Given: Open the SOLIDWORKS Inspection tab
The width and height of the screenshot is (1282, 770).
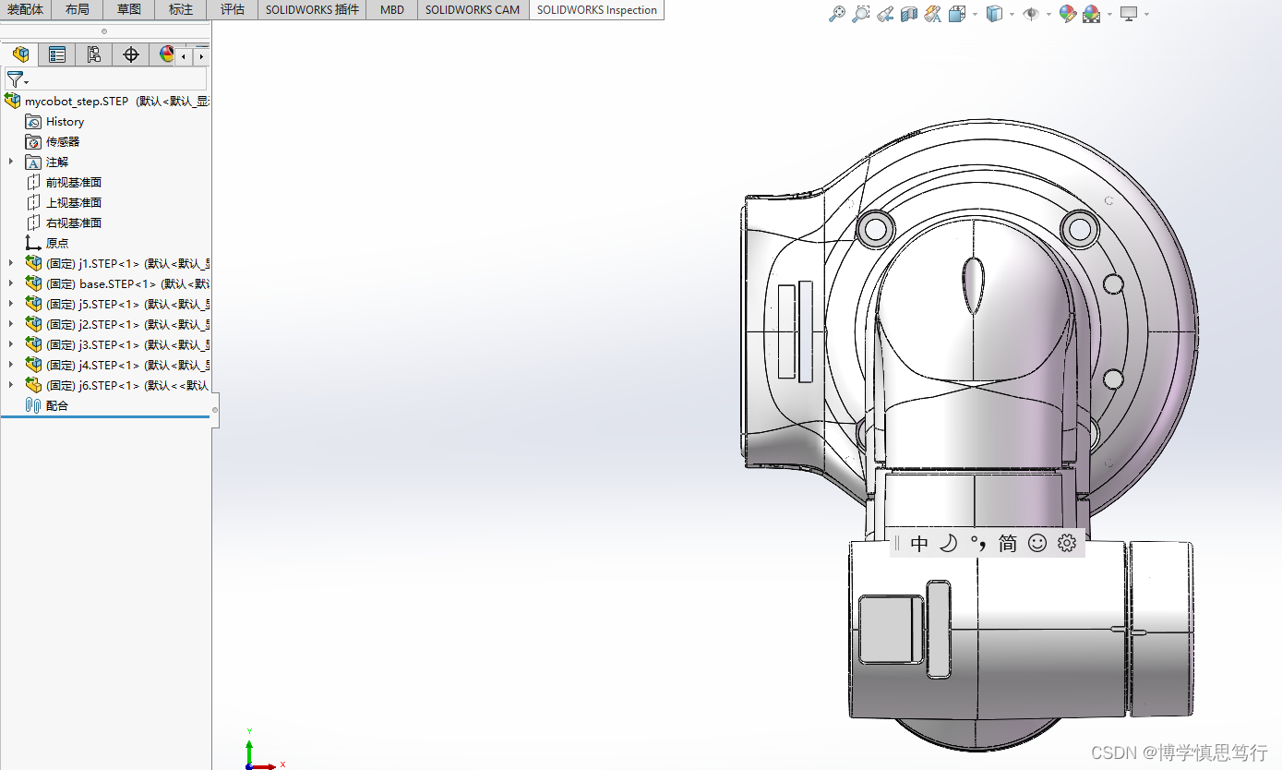Looking at the screenshot, I should [x=597, y=10].
